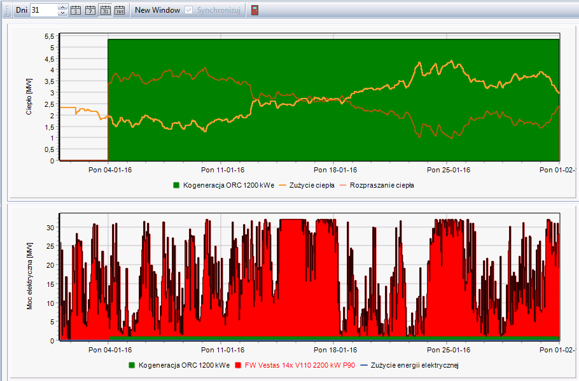Click the toolbar drag grip handle
Viewport: 579px width, 381px height.
[6, 10]
